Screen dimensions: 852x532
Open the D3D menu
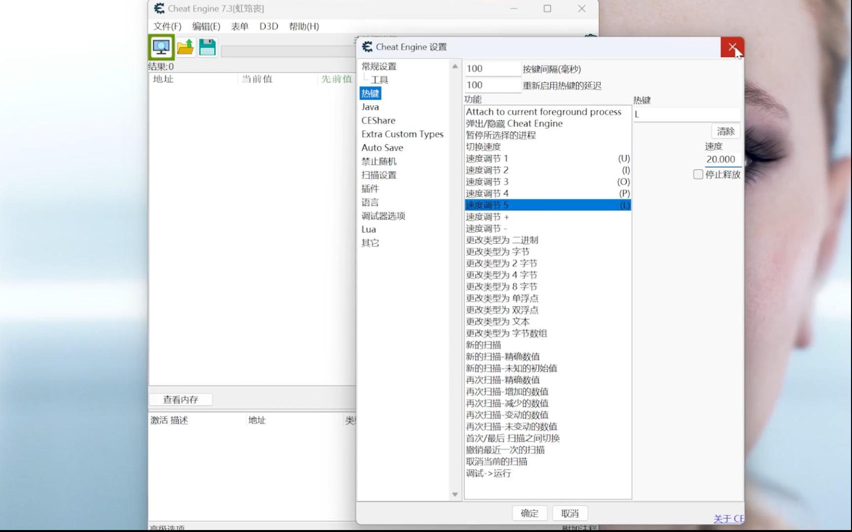(x=269, y=26)
